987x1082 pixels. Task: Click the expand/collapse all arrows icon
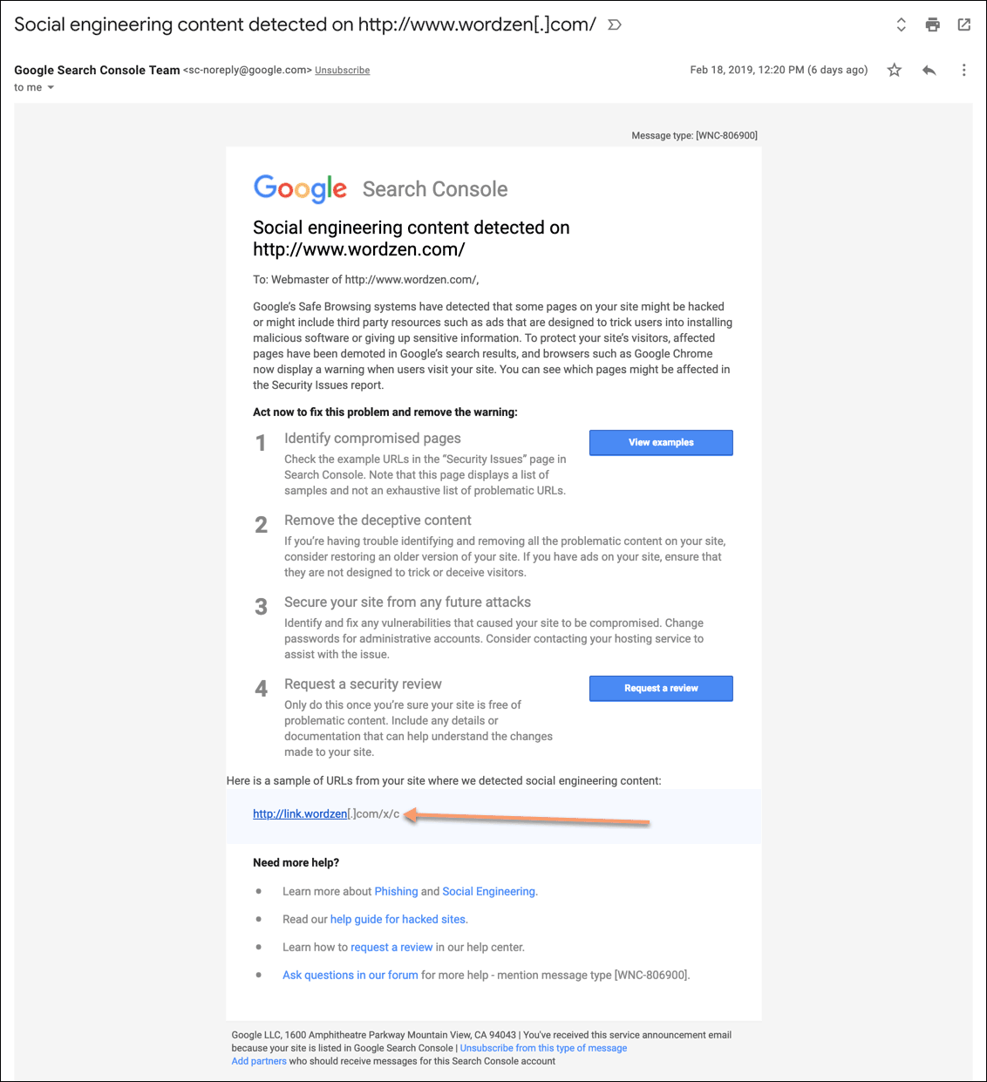click(x=902, y=24)
